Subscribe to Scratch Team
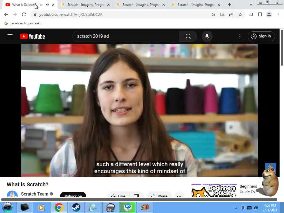This screenshot has width=284, height=213. pyautogui.click(x=73, y=195)
